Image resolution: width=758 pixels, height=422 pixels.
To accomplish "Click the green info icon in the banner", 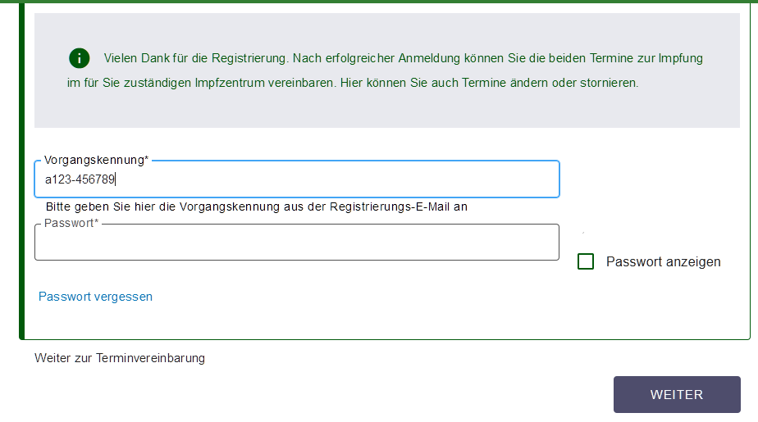I will 80,58.
